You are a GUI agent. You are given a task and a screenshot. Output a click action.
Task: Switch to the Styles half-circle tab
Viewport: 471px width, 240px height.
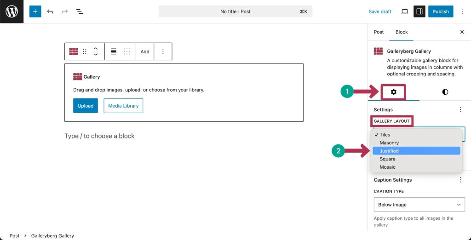tap(445, 92)
